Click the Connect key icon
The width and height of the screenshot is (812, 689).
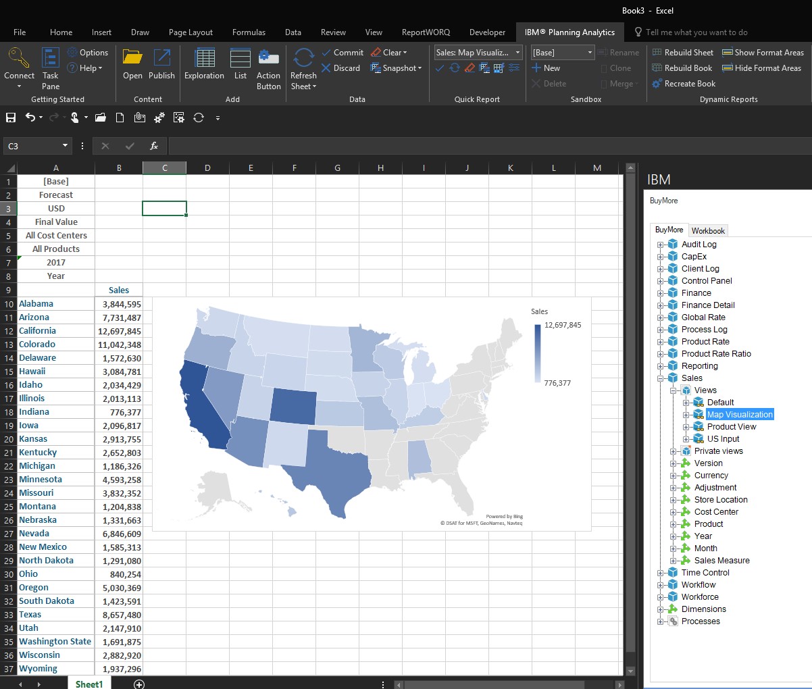[19, 57]
